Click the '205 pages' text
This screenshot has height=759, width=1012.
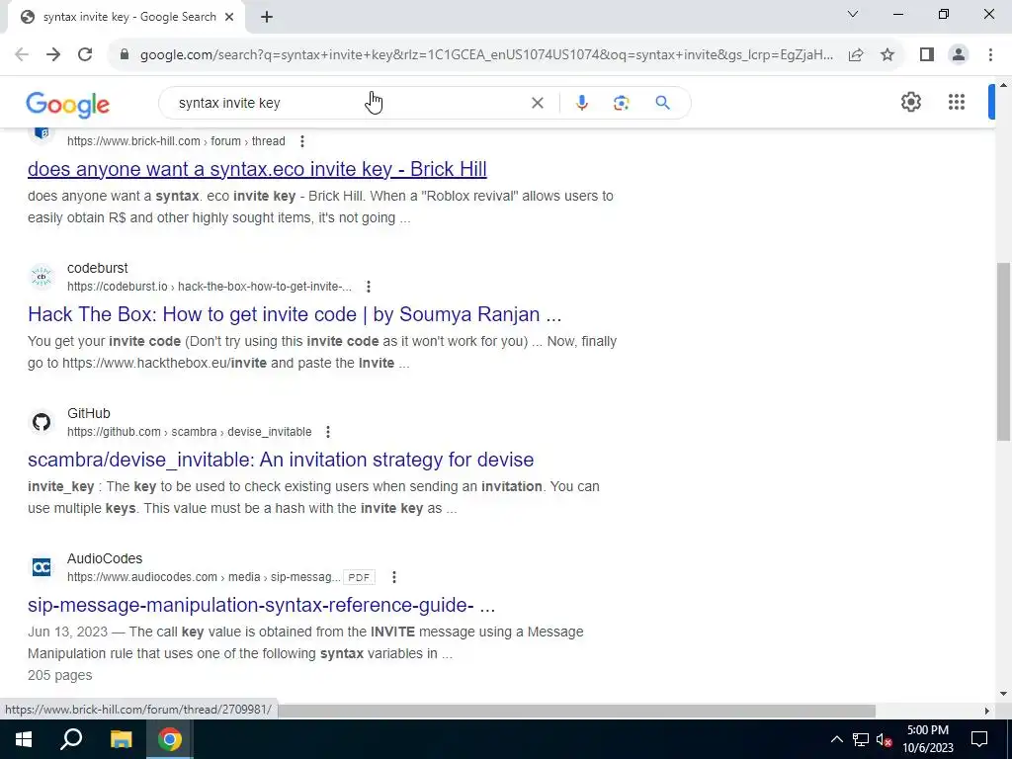click(x=60, y=675)
